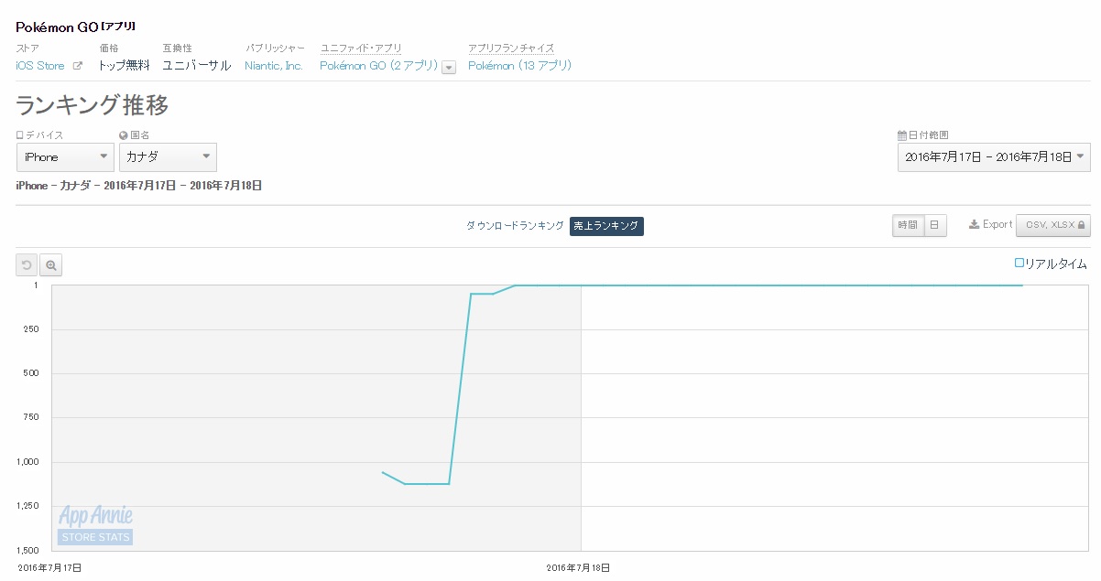Toggle the リアルタイム legend checkbox
Viewport: 1101px width, 581px height.
(1019, 264)
